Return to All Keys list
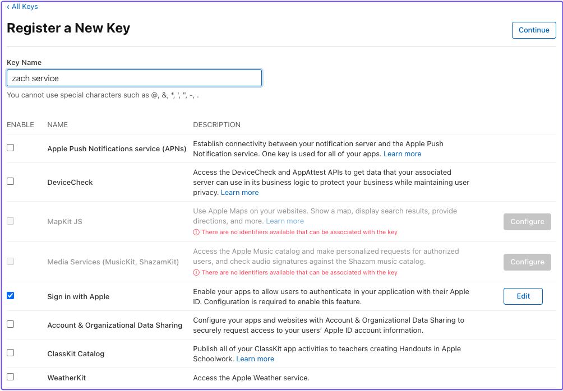The width and height of the screenshot is (563, 391). (x=25, y=6)
